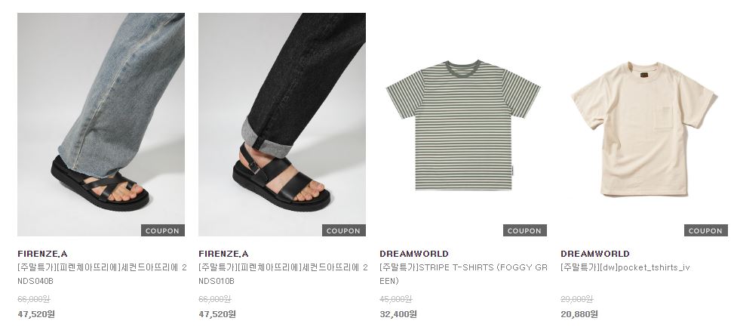The width and height of the screenshot is (734, 330).
Task: Open DREAMWORLD brand link above pocket t-shirt
Action: pyautogui.click(x=595, y=254)
